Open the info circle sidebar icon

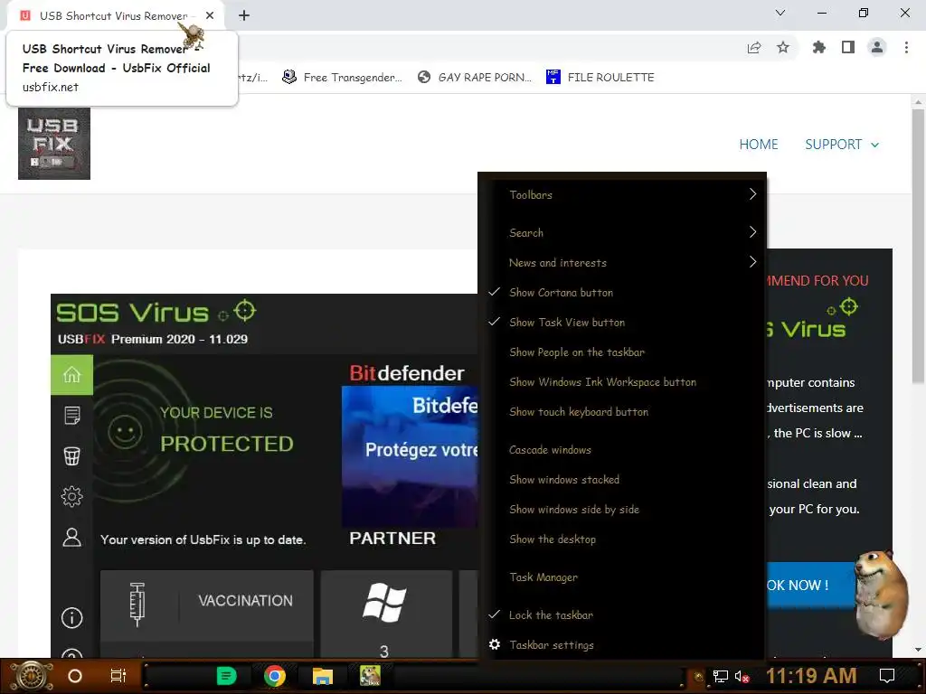(72, 618)
